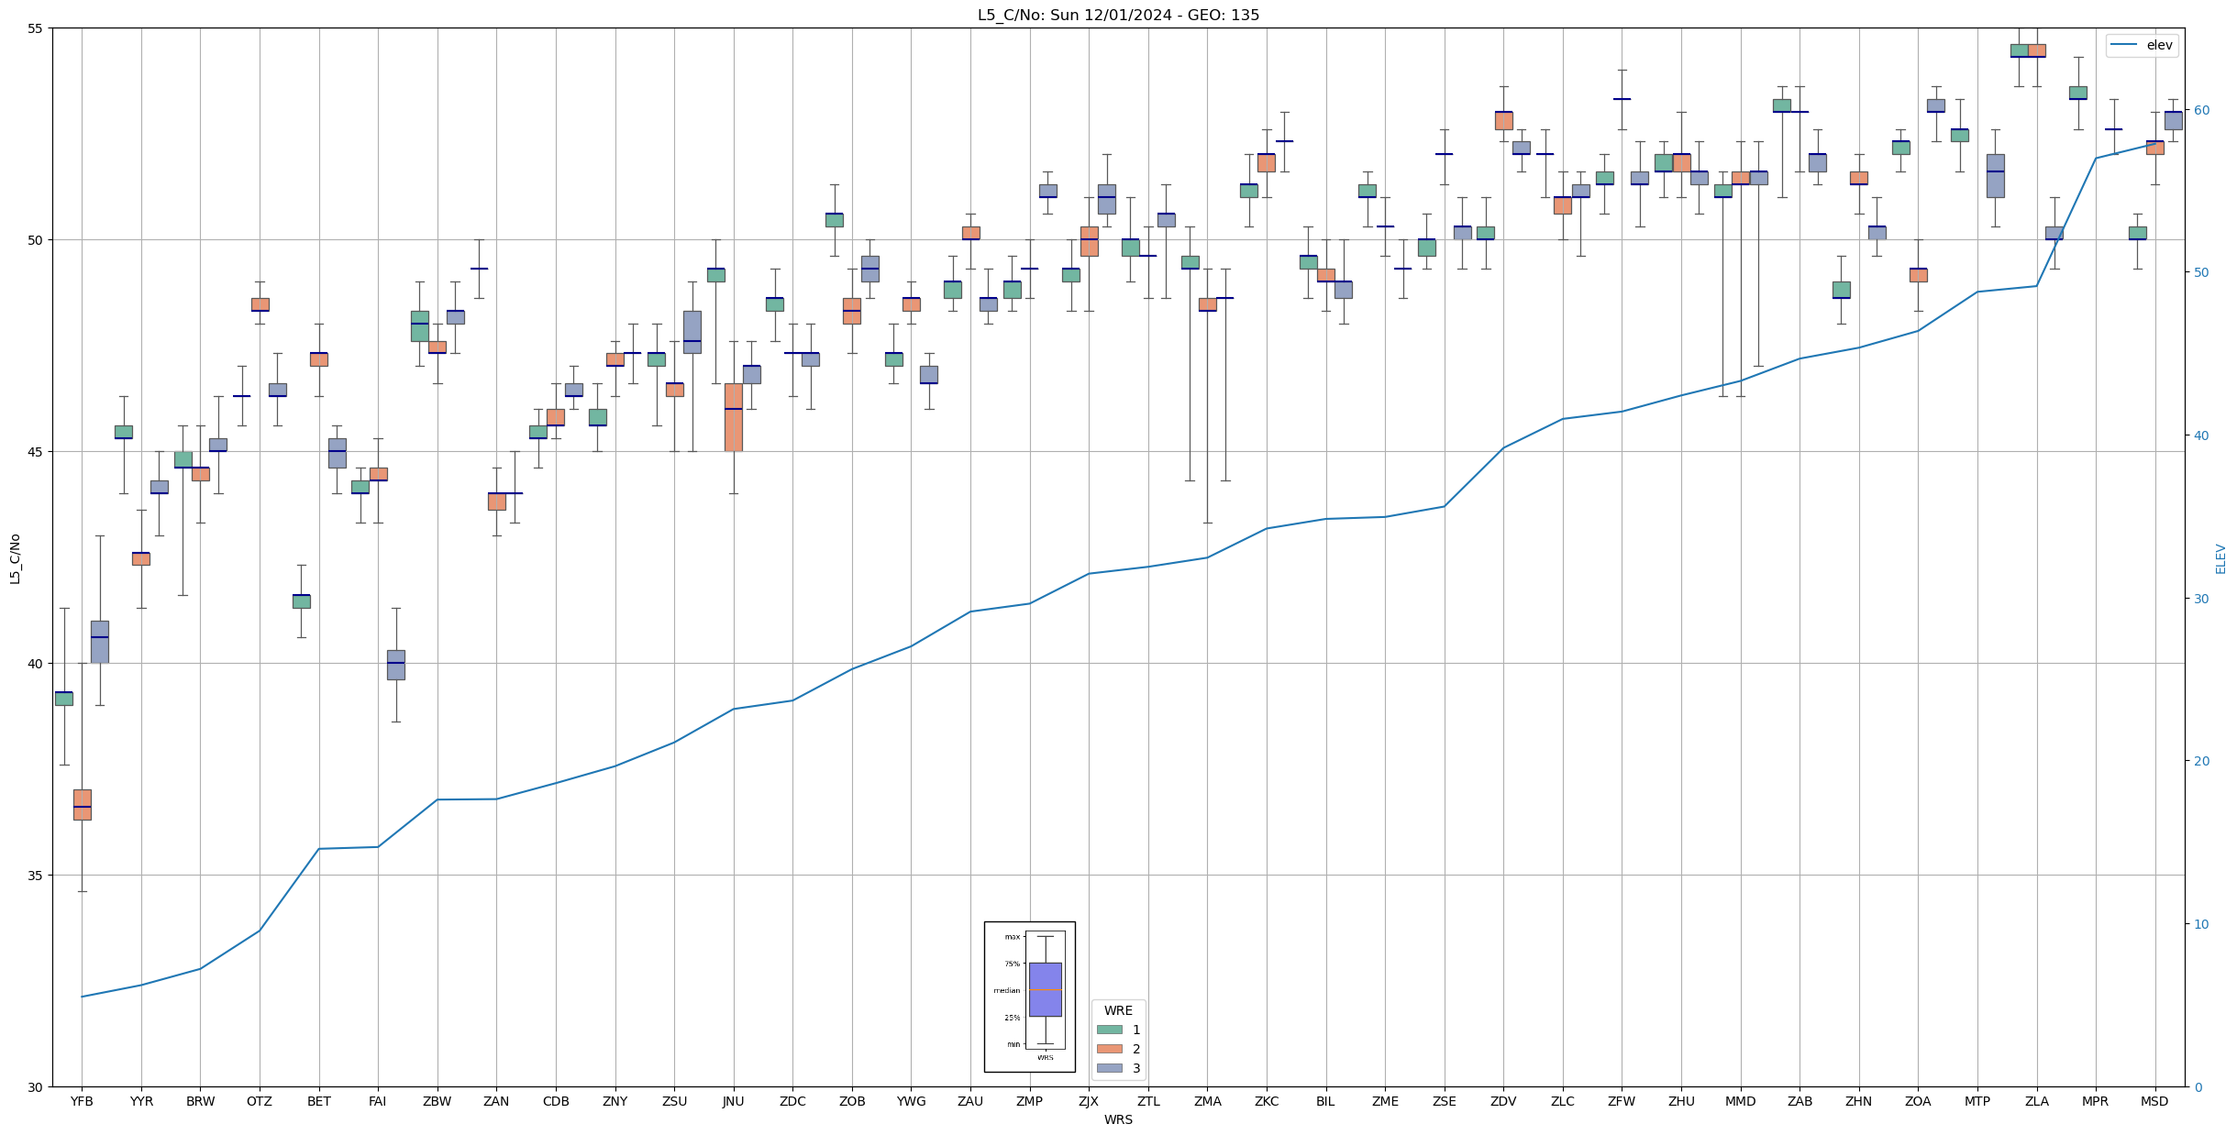The width and height of the screenshot is (2237, 1135).
Task: Click the ZLA x-axis tick label
Action: click(2036, 1101)
